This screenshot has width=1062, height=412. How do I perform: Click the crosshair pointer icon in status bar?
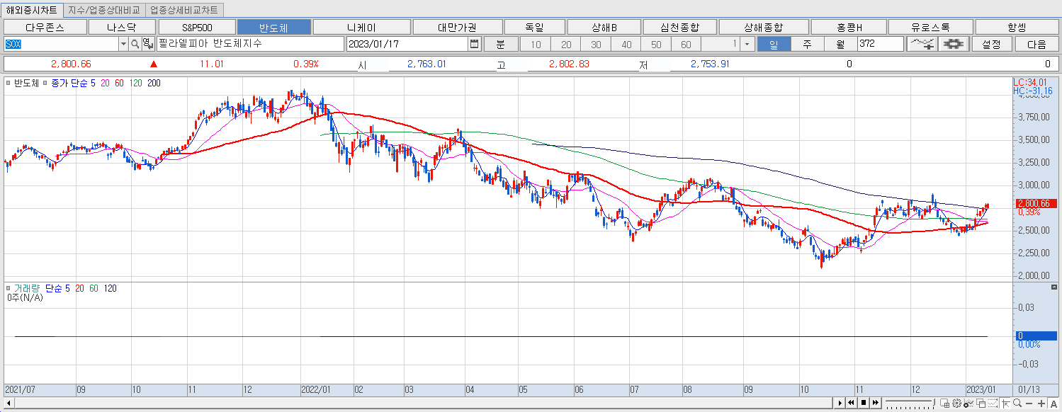click(x=1006, y=404)
